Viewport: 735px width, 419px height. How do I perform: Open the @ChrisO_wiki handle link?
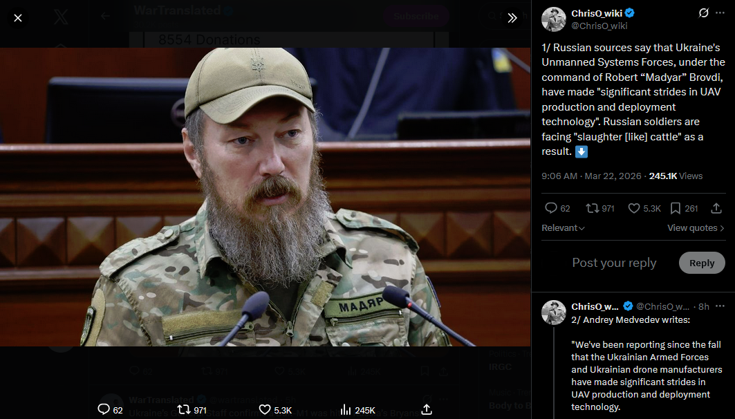click(x=599, y=26)
